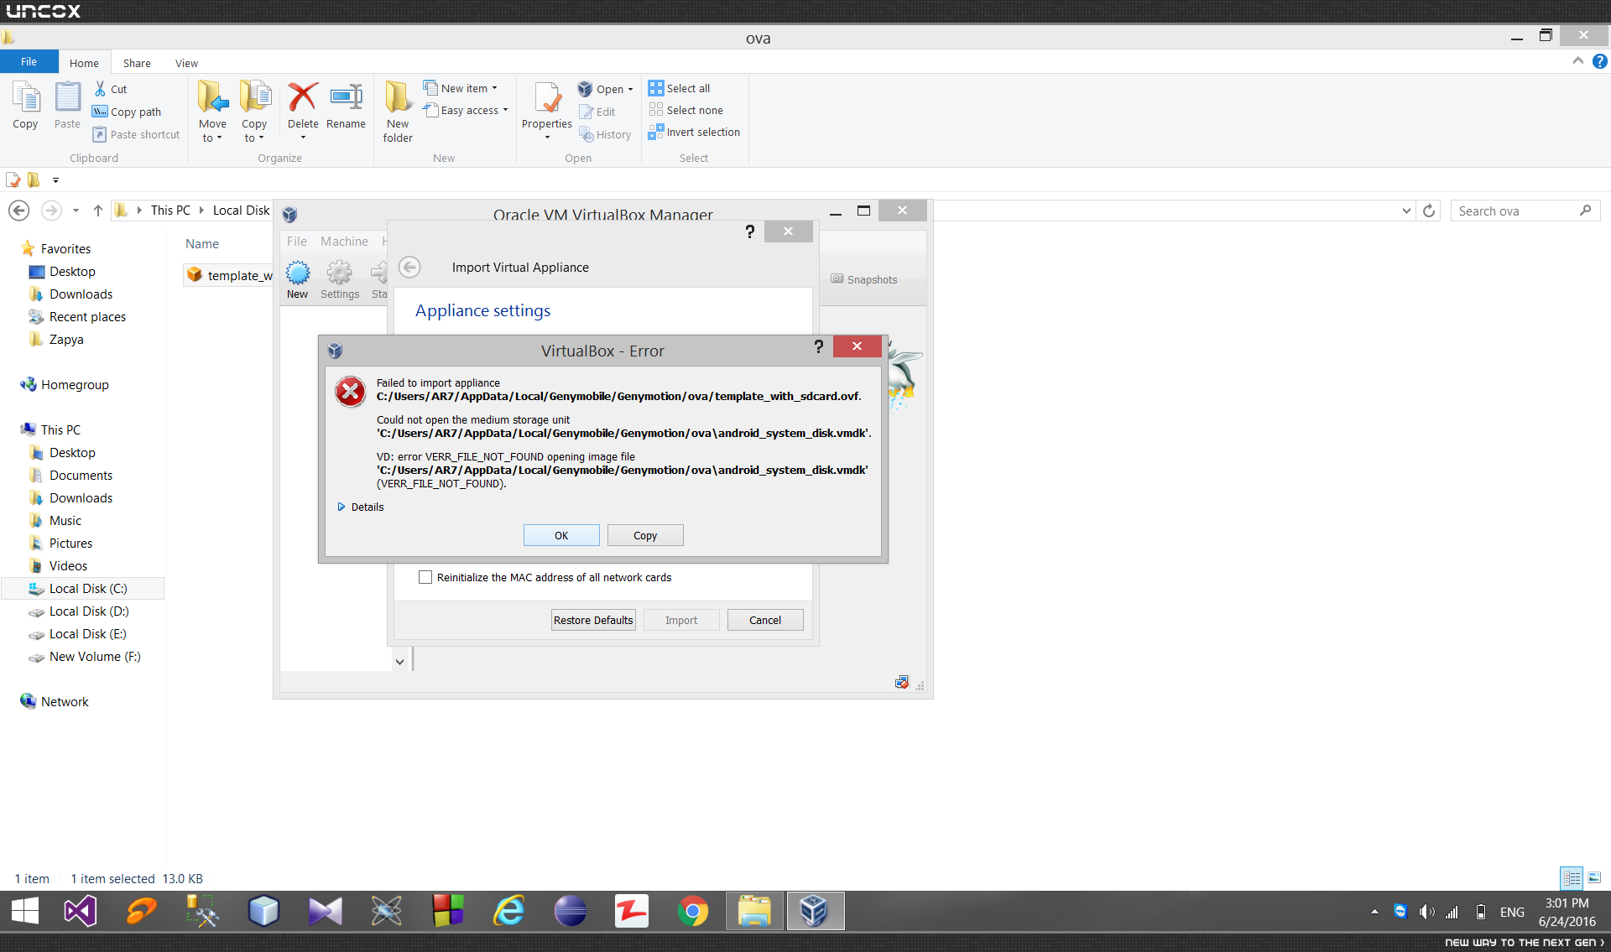Click Select all in ribbon
This screenshot has width=1611, height=952.
680,88
